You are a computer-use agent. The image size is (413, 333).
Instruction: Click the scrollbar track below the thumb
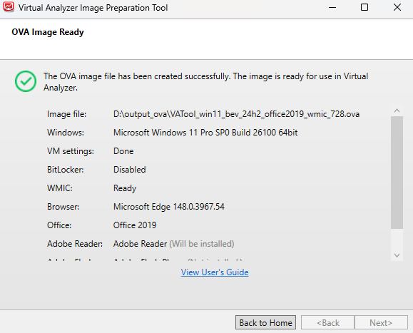tap(397, 239)
